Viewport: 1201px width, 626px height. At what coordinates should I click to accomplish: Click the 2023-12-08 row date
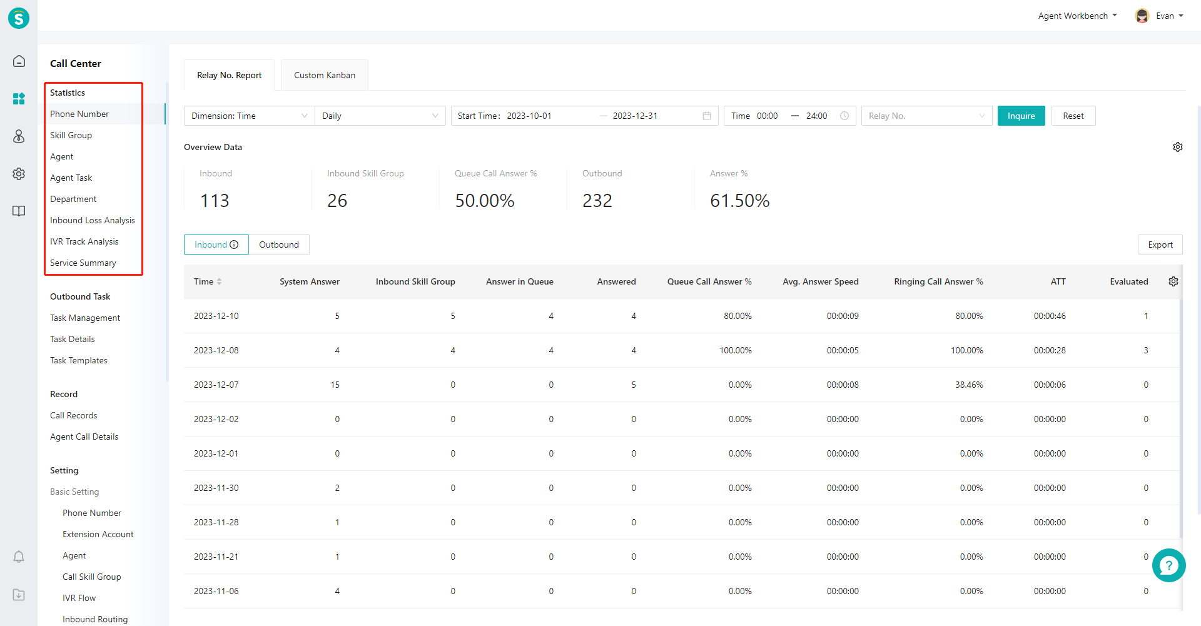click(x=216, y=350)
